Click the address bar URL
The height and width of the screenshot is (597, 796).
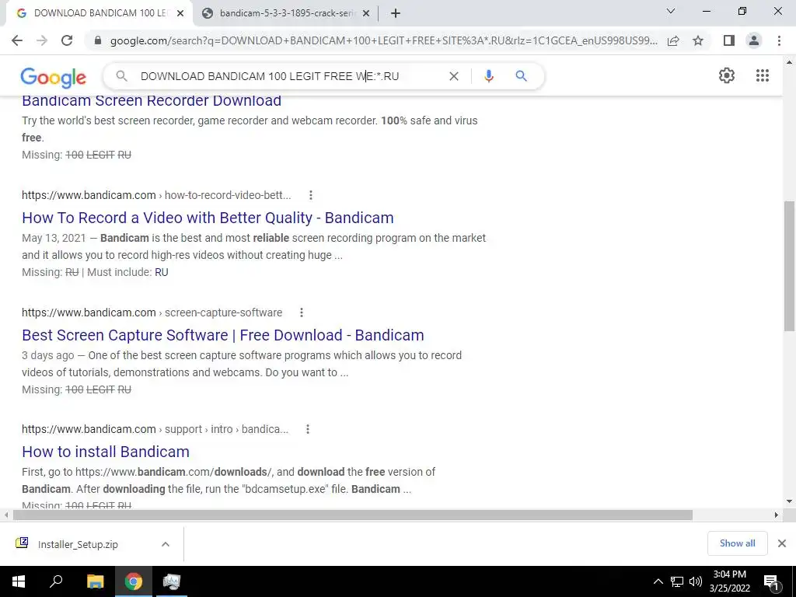[x=383, y=40]
